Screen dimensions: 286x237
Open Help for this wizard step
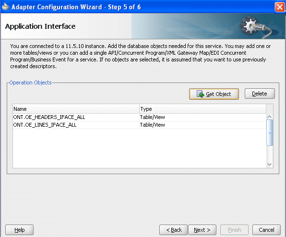click(19, 230)
